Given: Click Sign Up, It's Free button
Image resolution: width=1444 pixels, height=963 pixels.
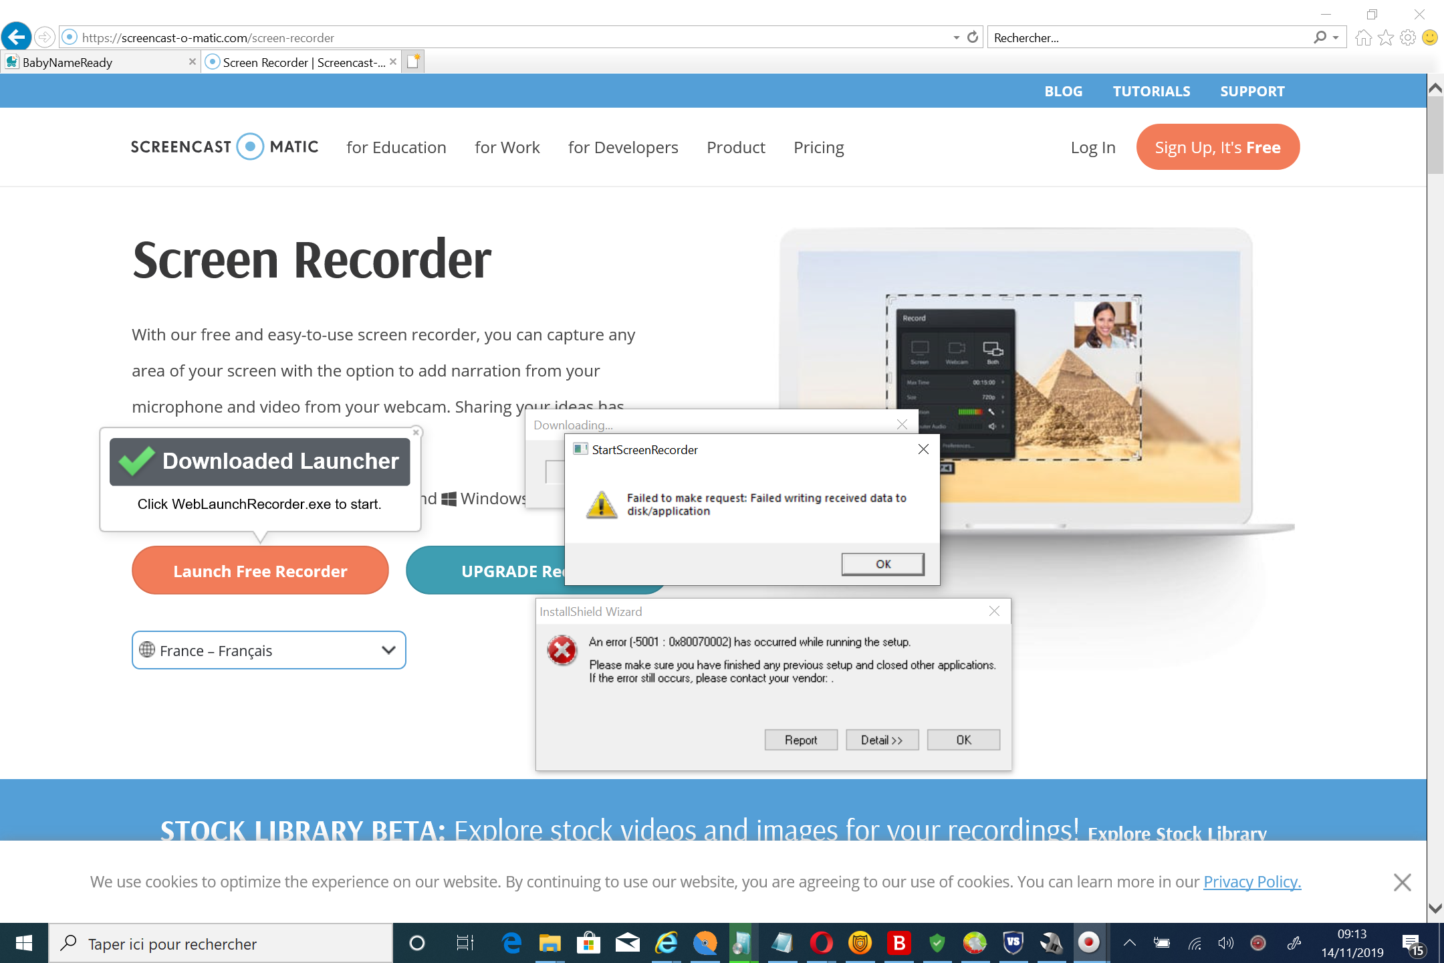Looking at the screenshot, I should pyautogui.click(x=1217, y=146).
